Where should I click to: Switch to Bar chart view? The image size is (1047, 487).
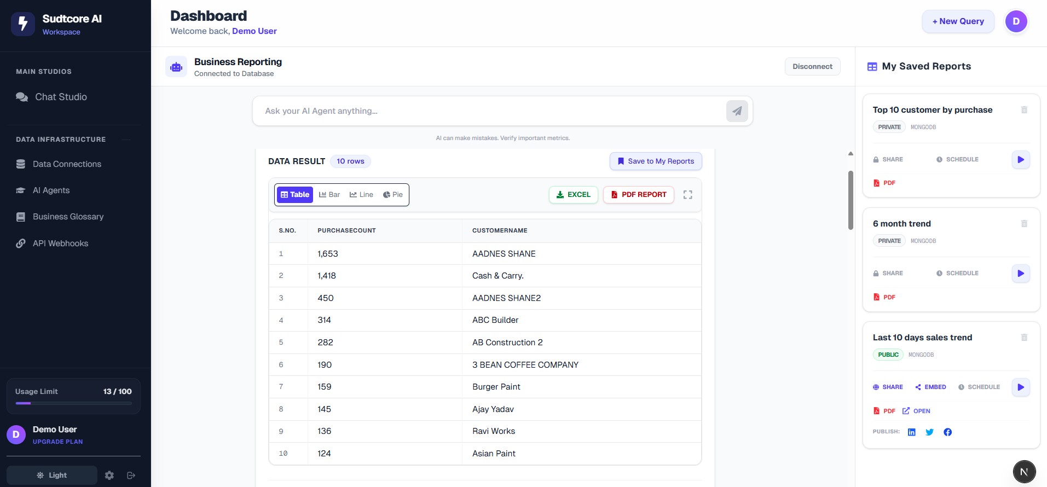coord(329,195)
